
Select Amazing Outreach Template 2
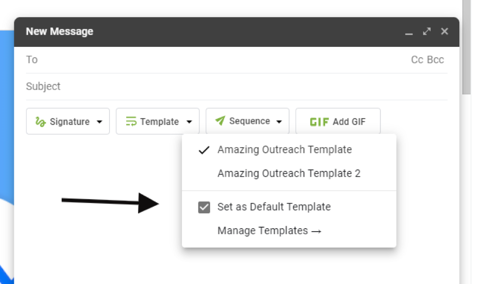289,173
